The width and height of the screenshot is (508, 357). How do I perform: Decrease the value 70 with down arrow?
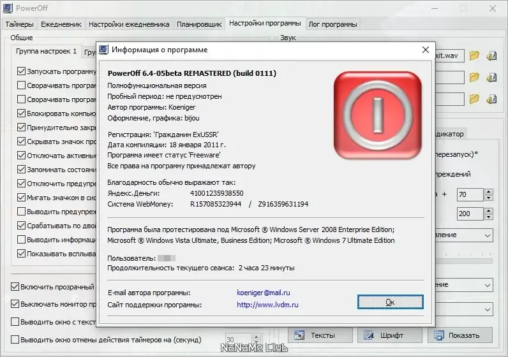click(489, 198)
